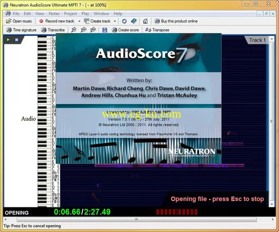Open the Window menu

click(x=101, y=14)
